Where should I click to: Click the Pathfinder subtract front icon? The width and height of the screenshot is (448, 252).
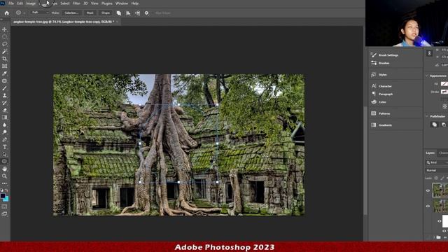click(444, 125)
